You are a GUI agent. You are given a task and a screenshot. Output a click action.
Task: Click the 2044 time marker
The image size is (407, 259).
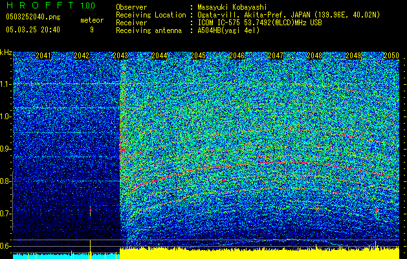(159, 56)
